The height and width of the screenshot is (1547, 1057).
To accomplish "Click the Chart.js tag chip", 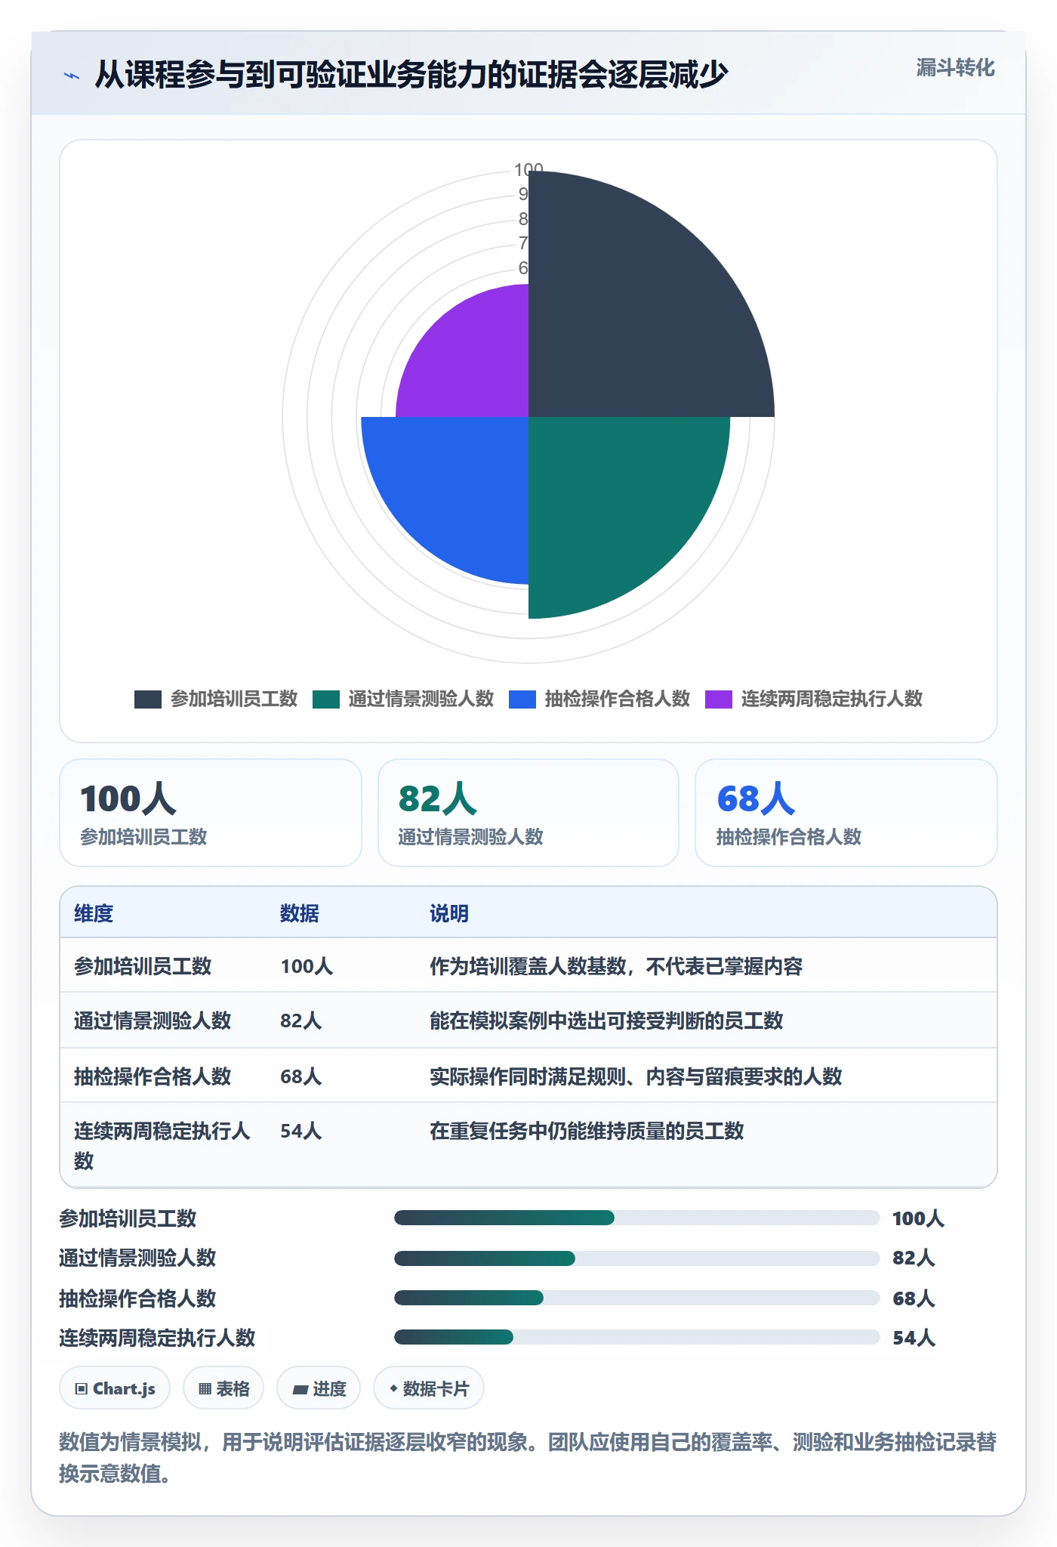I will (x=115, y=1388).
